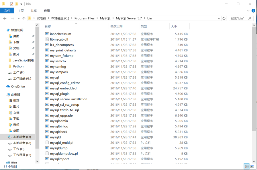Image resolution: width=257 pixels, height=170 pixels.
Task: Open the address bar history dropdown
Action: coord(219,18)
